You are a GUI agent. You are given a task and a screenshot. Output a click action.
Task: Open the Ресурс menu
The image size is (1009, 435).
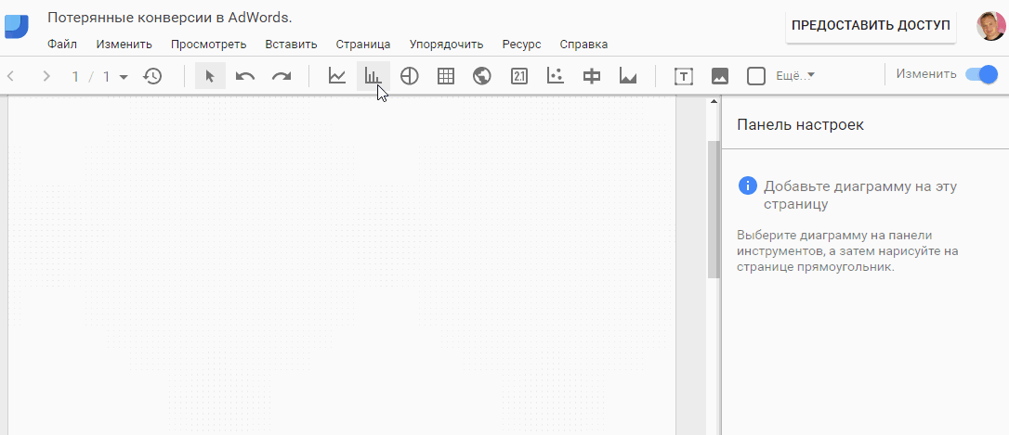[521, 45]
